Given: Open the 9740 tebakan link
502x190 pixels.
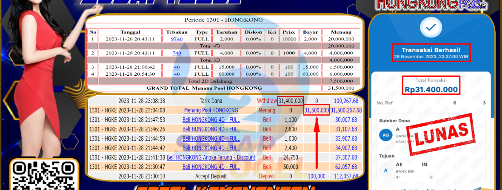Looking at the screenshot, I should pyautogui.click(x=177, y=39).
